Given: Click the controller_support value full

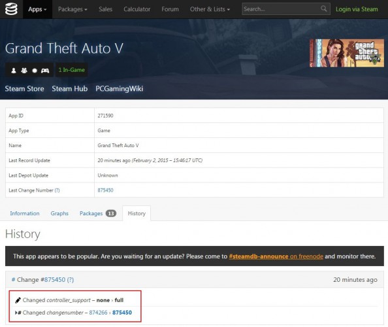Looking at the screenshot, I should pyautogui.click(x=119, y=300).
